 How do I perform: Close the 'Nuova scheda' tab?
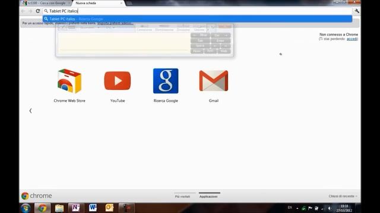click(121, 3)
